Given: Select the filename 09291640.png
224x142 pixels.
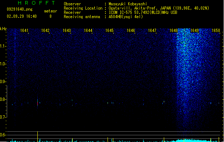Looking at the screenshot, I should click(20, 9).
